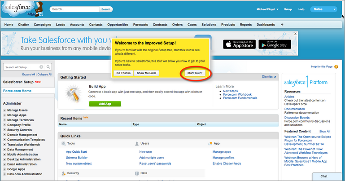Expand Communication Templates node

pyautogui.click(x=4, y=140)
